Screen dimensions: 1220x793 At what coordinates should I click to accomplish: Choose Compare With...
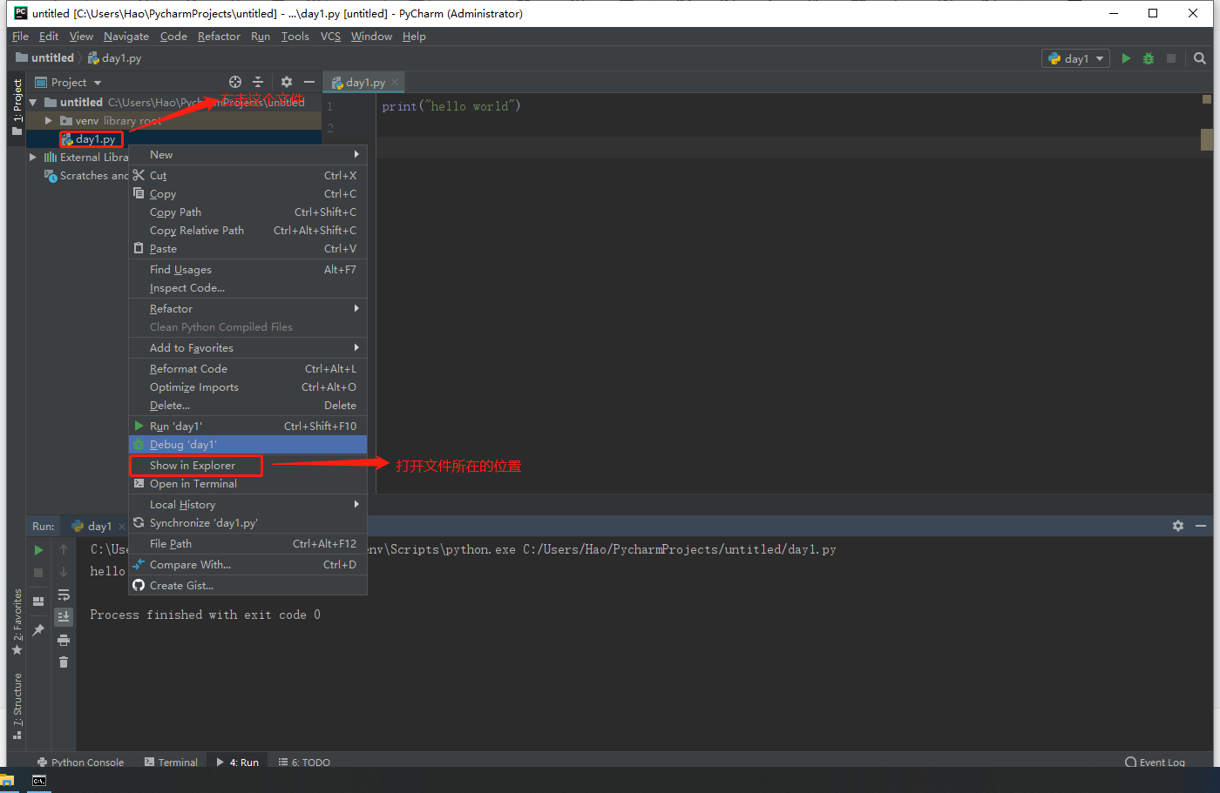click(x=247, y=565)
